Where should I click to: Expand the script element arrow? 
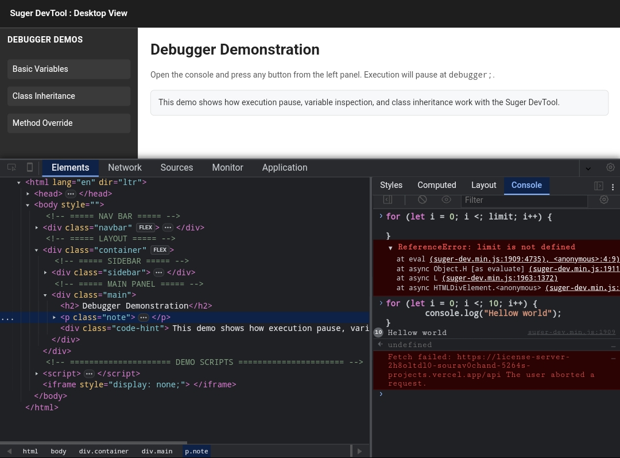pyautogui.click(x=36, y=374)
